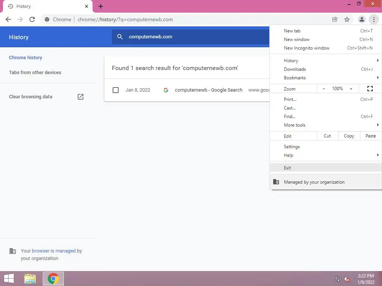382x286 pixels.
Task: Click the Chrome site info icon in address bar
Action: click(x=47, y=19)
